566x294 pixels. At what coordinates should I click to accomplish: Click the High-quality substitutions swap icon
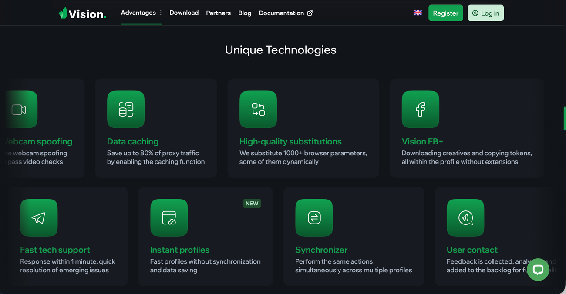click(x=258, y=110)
